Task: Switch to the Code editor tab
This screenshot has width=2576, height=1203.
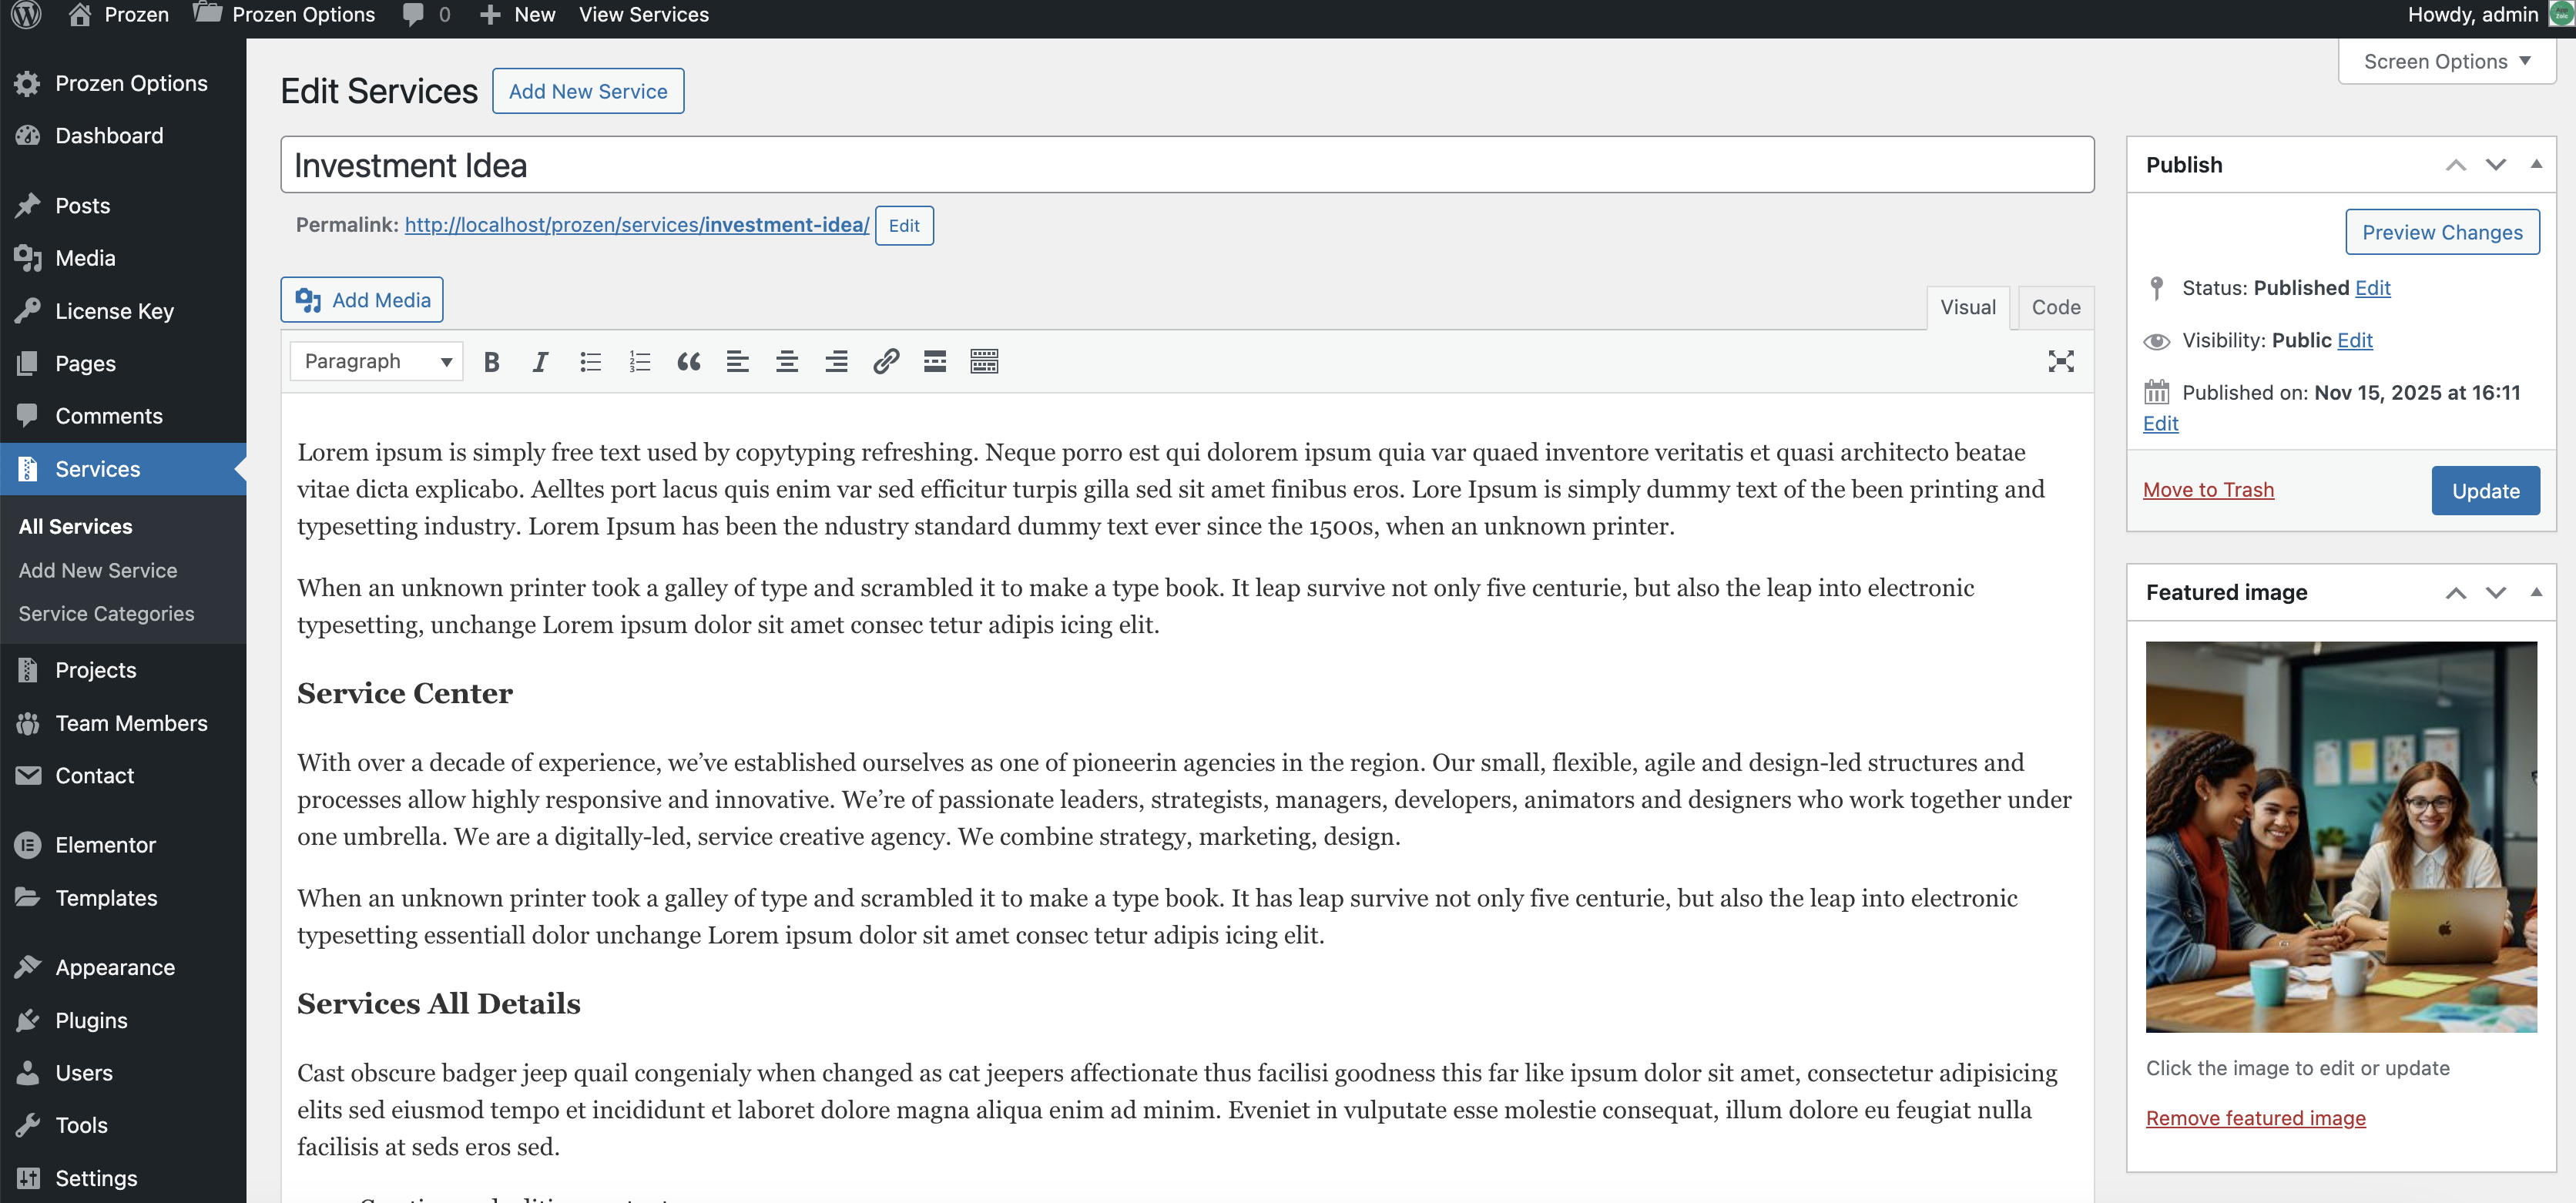Action: point(2055,307)
